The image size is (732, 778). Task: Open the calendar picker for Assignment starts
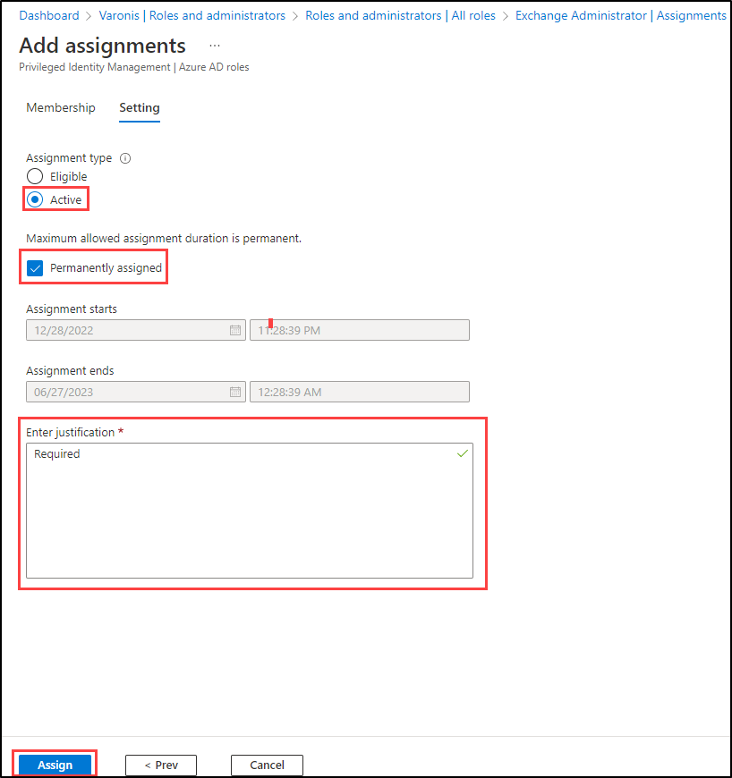(235, 330)
